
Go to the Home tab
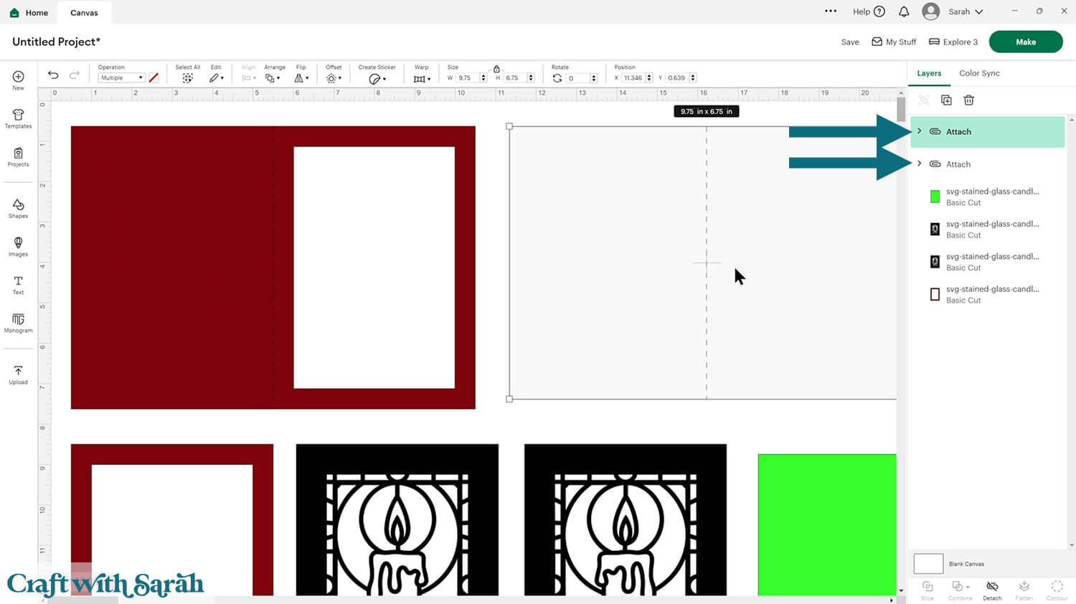(29, 12)
